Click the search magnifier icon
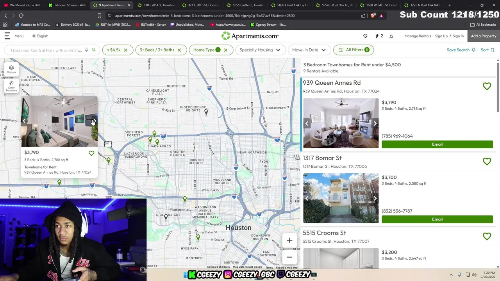The height and width of the screenshot is (281, 500). click(x=93, y=50)
